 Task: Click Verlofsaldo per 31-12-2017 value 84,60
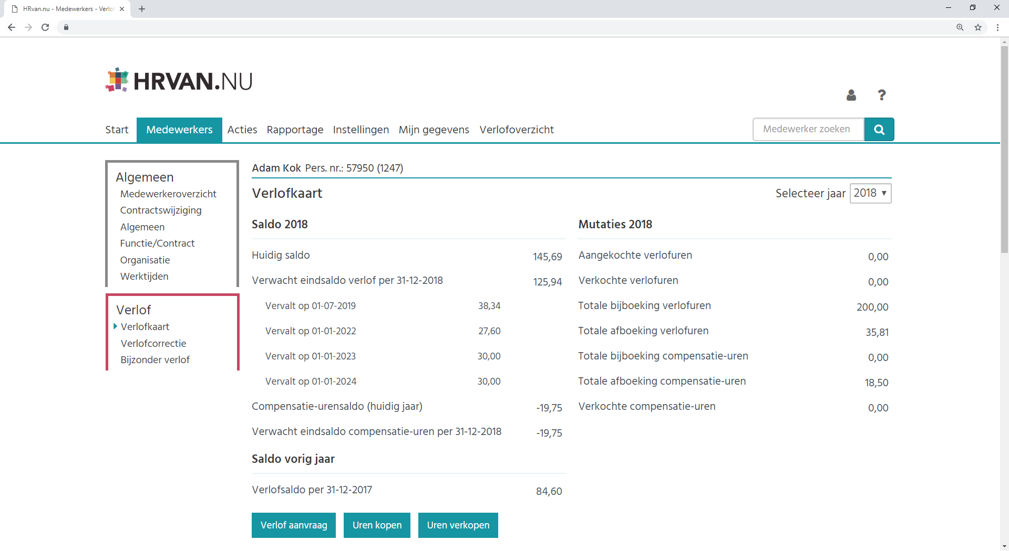549,491
